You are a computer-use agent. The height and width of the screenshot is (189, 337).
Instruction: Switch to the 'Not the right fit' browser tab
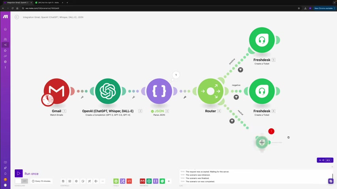click(x=49, y=3)
